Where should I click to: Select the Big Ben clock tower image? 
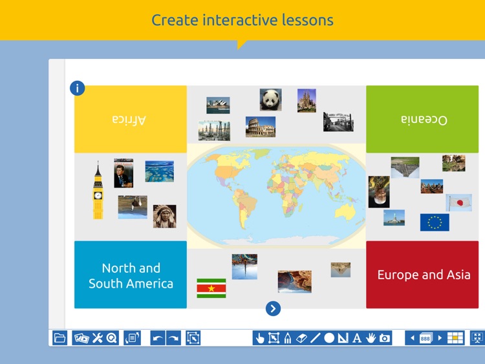click(98, 190)
